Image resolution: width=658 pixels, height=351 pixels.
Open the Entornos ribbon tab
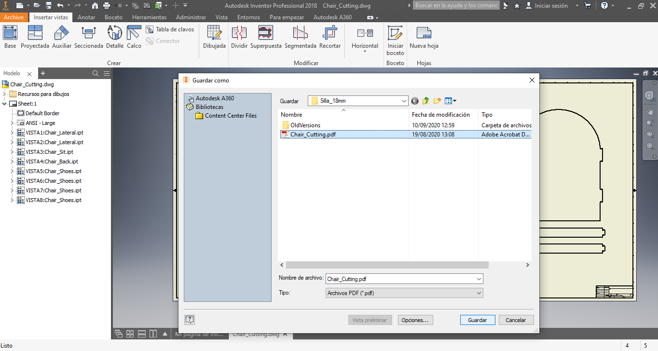pos(248,17)
